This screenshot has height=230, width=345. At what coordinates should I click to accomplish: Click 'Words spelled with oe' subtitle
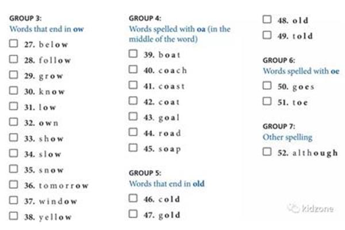click(301, 71)
